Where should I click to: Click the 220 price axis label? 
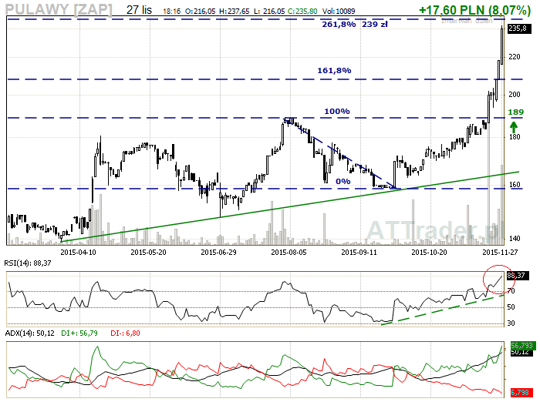click(x=515, y=57)
